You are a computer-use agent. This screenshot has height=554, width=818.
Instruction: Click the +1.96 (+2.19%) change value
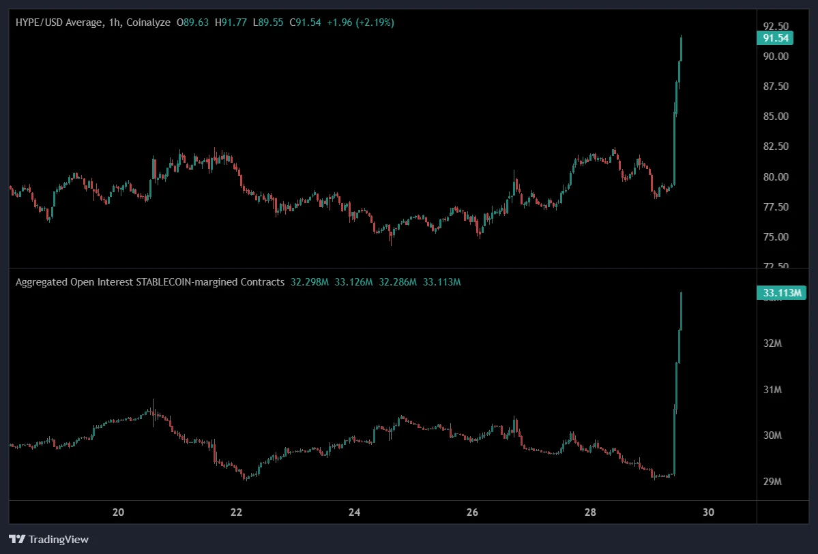pos(360,22)
